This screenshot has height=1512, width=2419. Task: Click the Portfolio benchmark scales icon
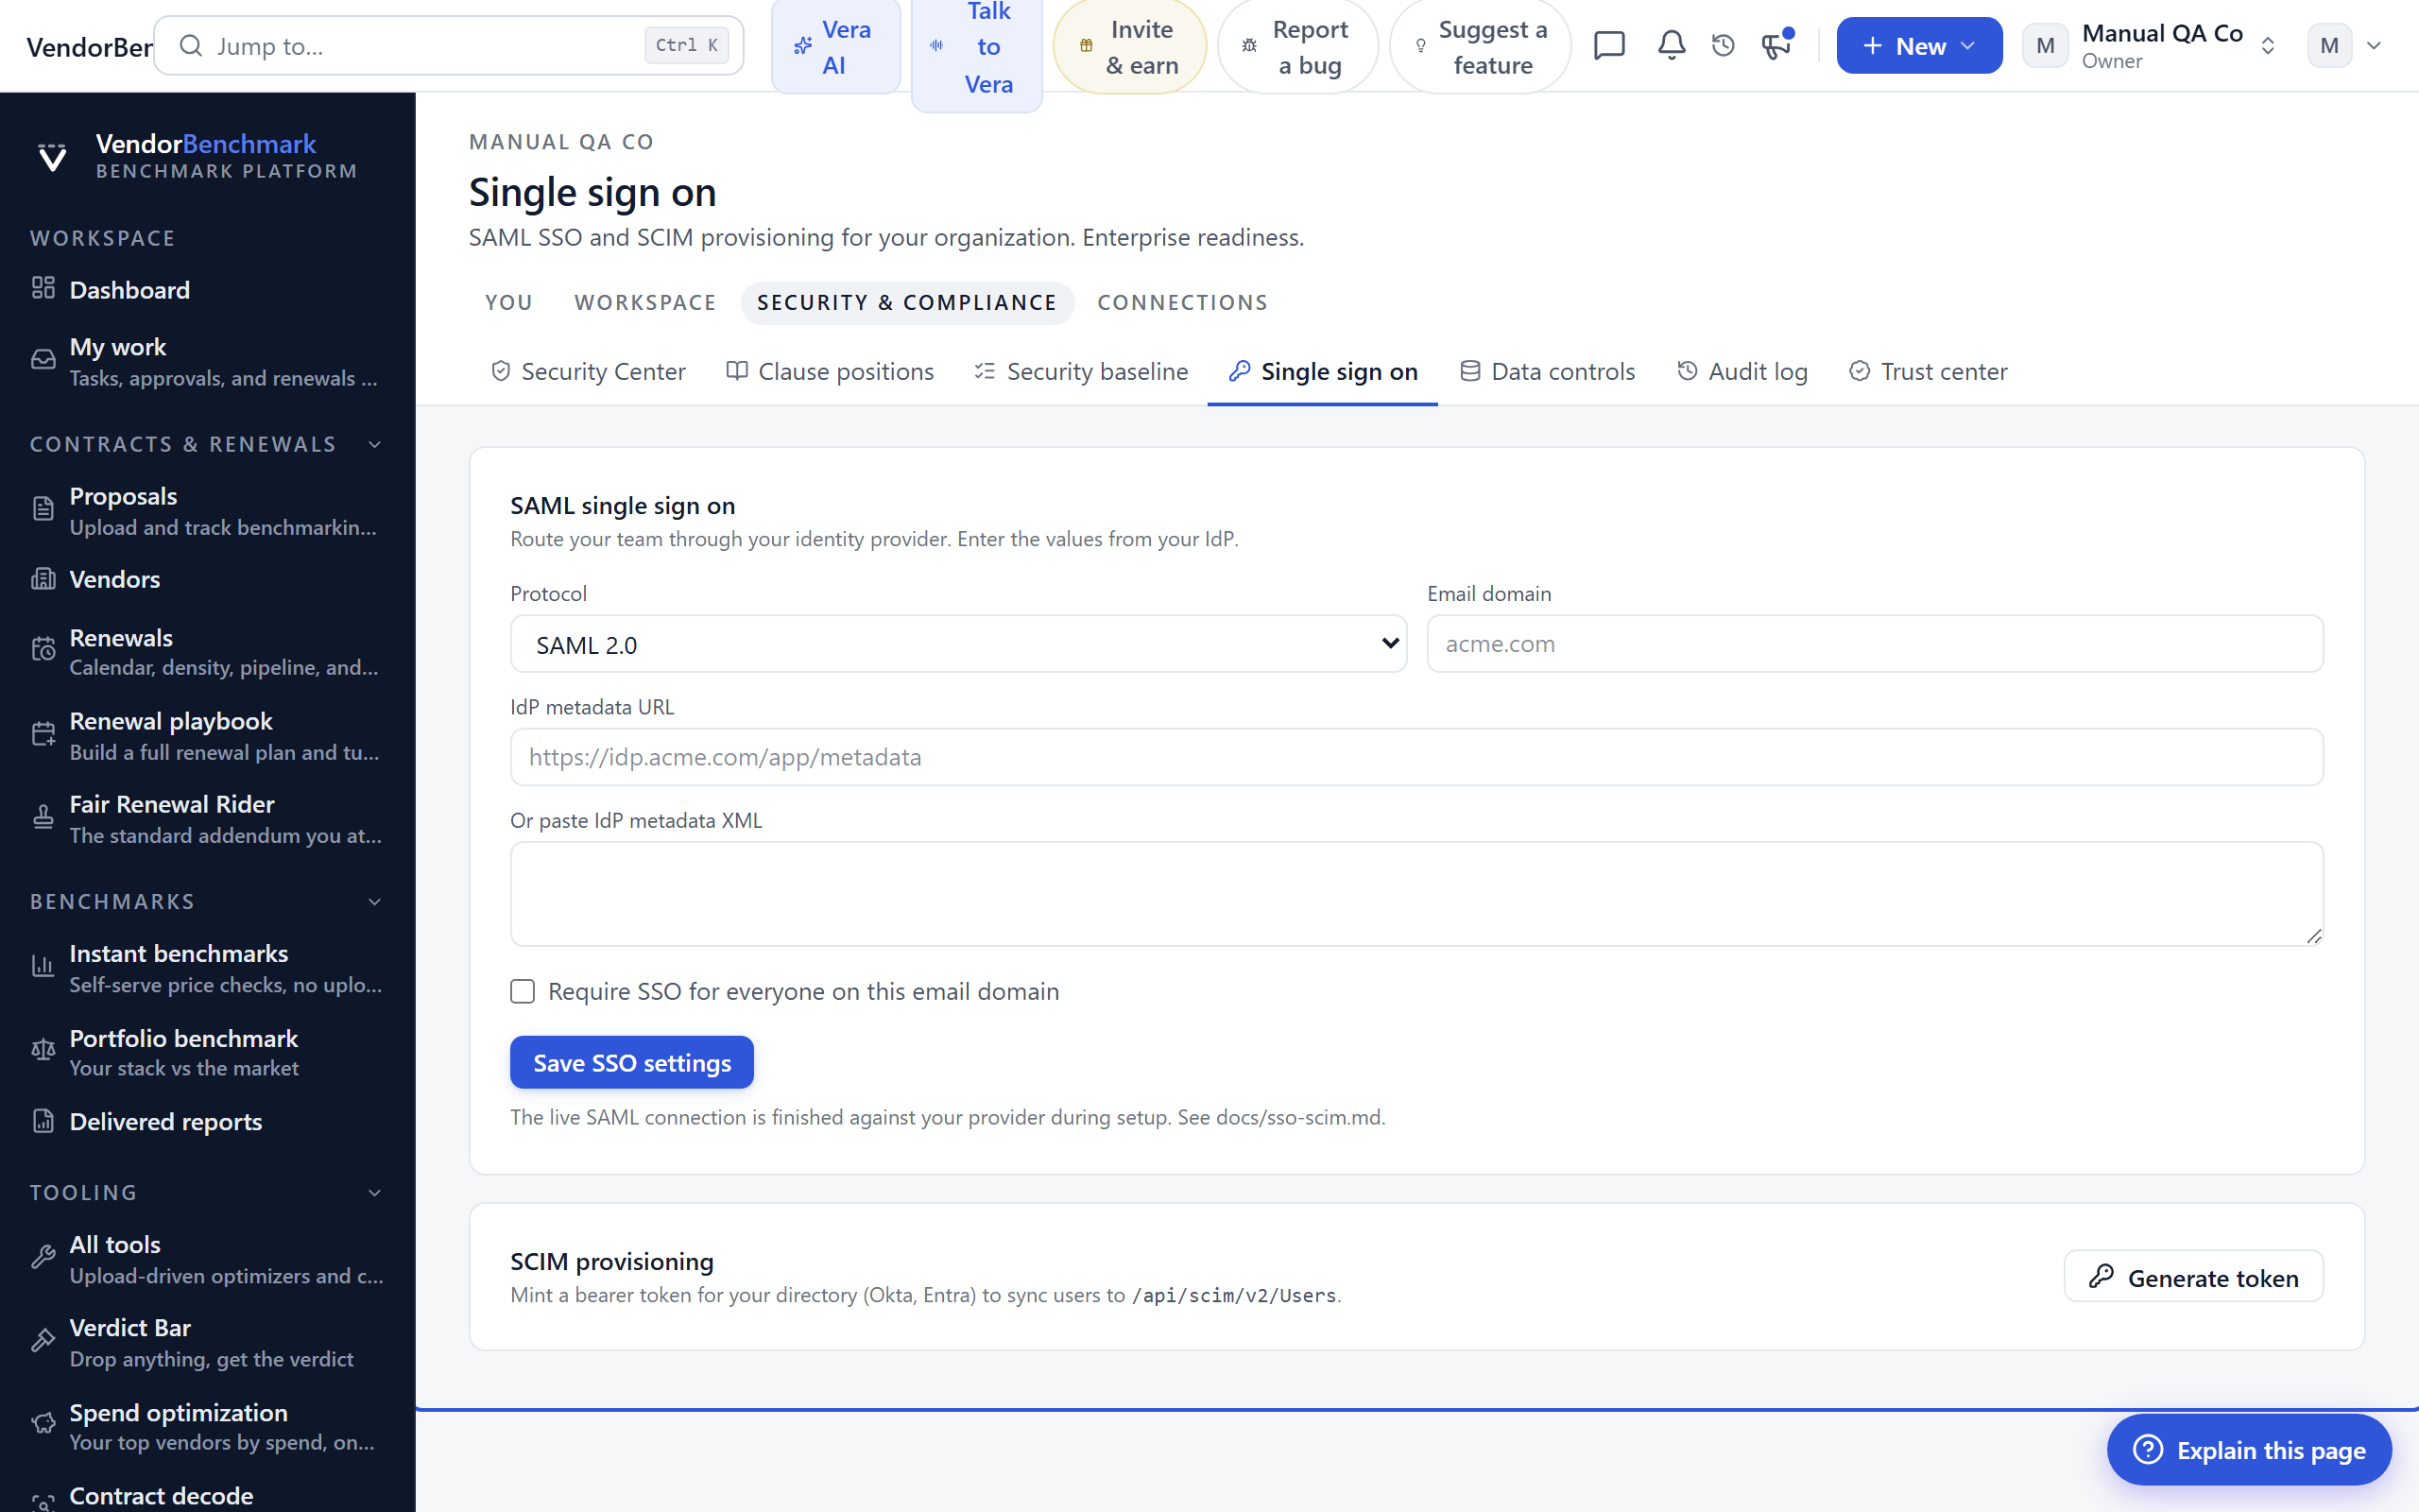coord(43,1050)
